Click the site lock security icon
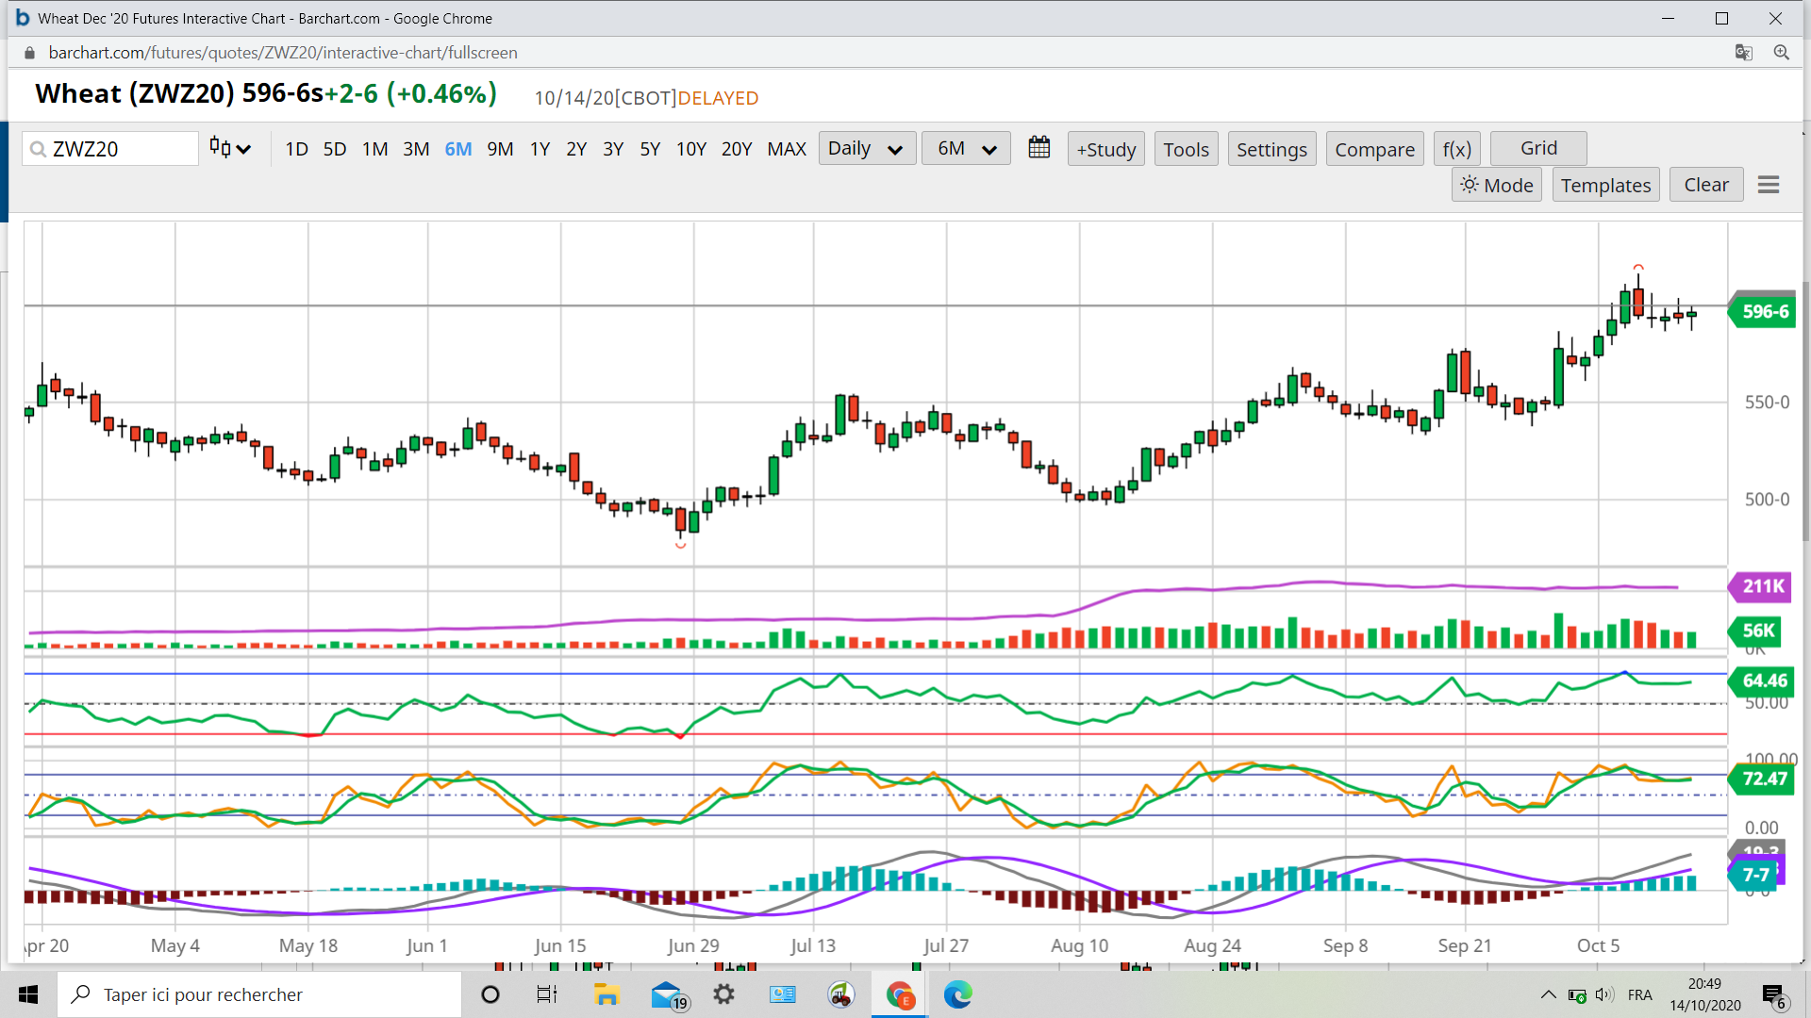 point(29,53)
